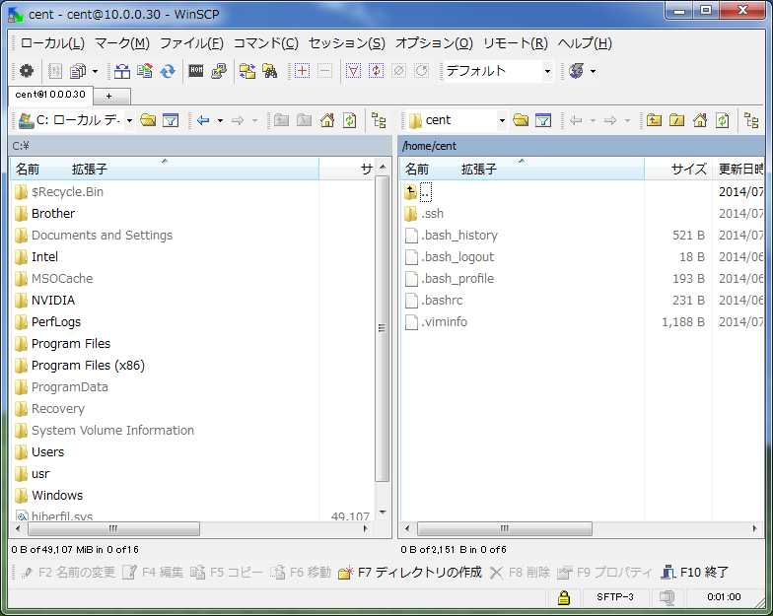773x616 pixels.
Task: Open local directory folder icon
Action: coord(148,120)
